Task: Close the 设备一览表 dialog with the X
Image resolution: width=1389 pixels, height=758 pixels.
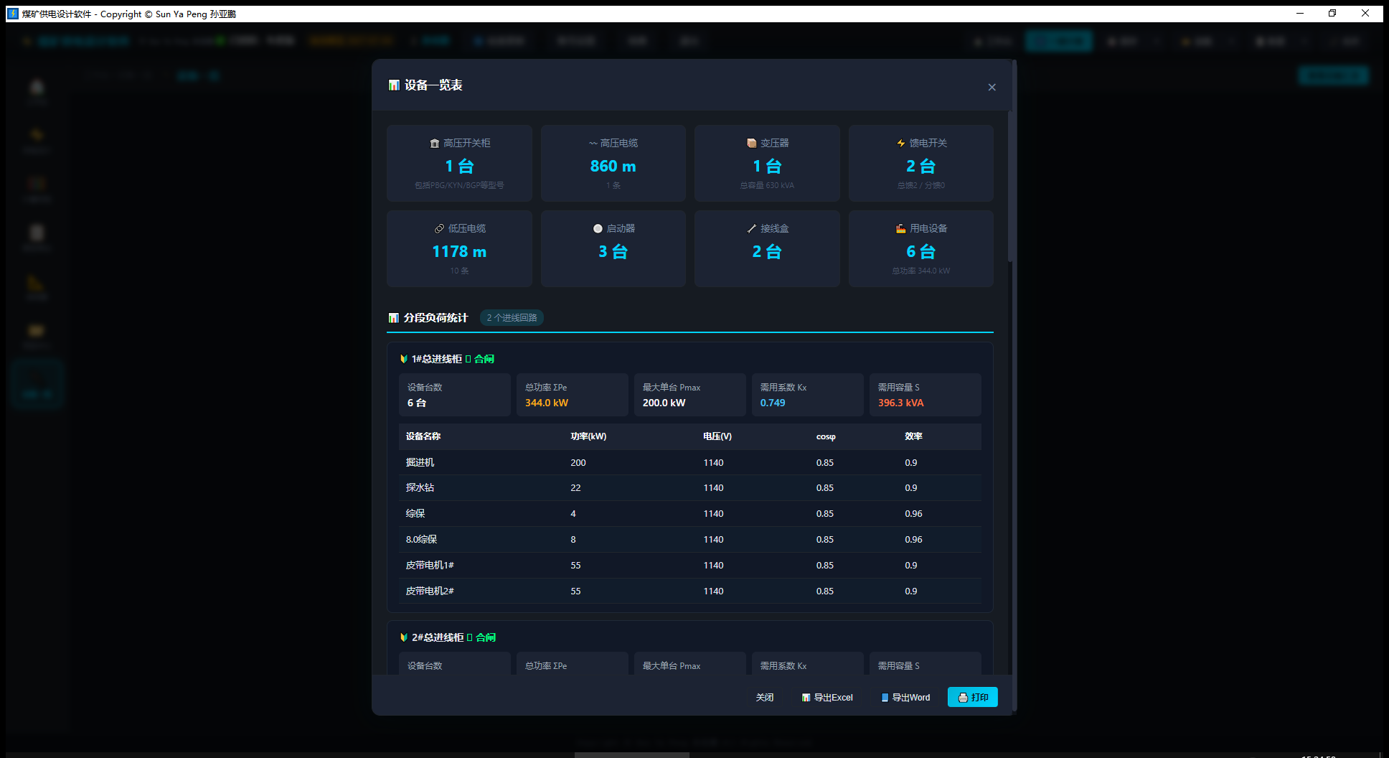Action: [x=992, y=88]
